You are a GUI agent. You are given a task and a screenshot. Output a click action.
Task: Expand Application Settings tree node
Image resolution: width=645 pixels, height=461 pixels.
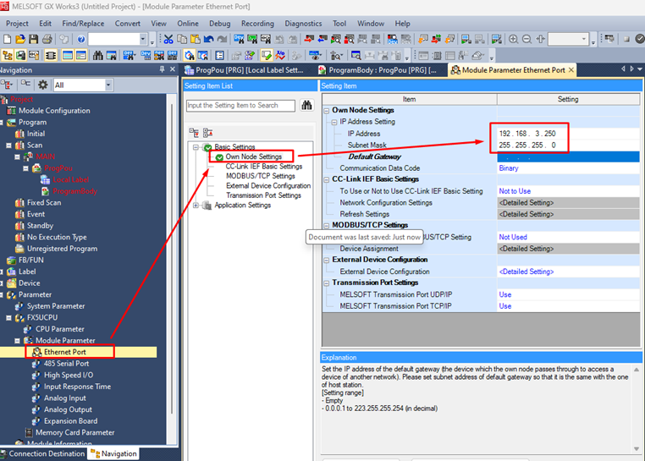click(x=196, y=206)
